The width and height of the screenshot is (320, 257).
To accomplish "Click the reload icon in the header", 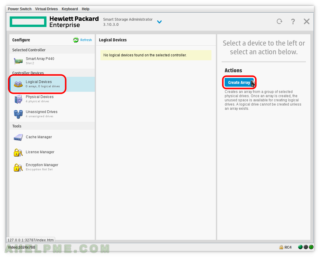I will click(280, 21).
